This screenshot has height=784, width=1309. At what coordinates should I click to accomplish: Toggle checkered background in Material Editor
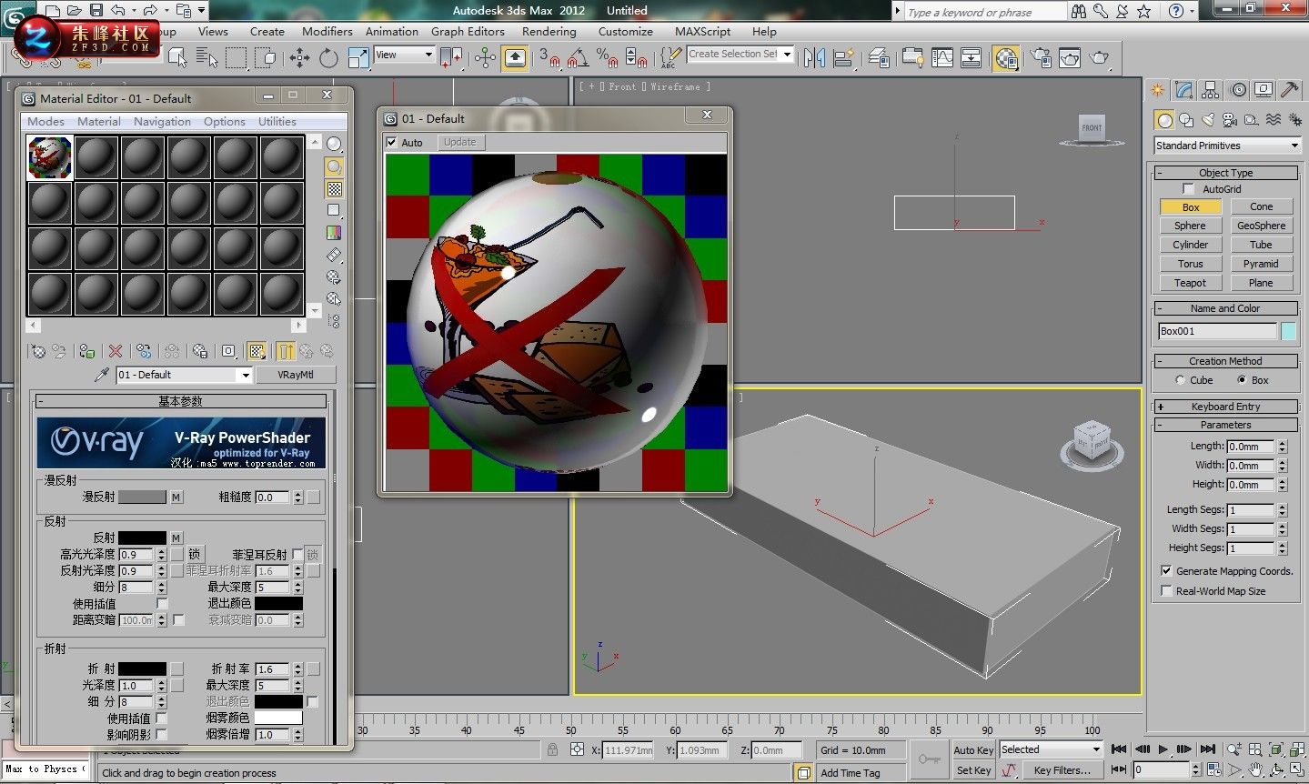coord(335,189)
